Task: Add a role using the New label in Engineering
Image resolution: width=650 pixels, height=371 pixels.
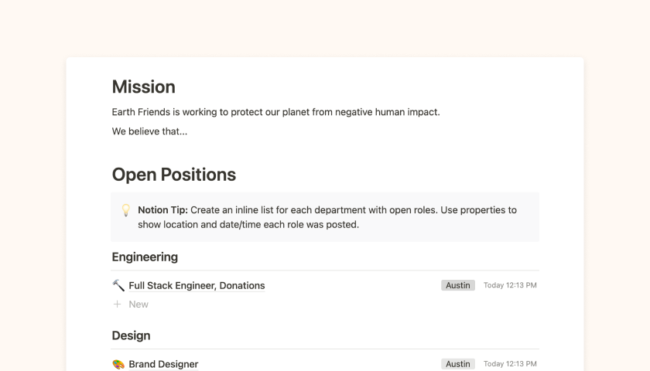Action: [139, 305]
